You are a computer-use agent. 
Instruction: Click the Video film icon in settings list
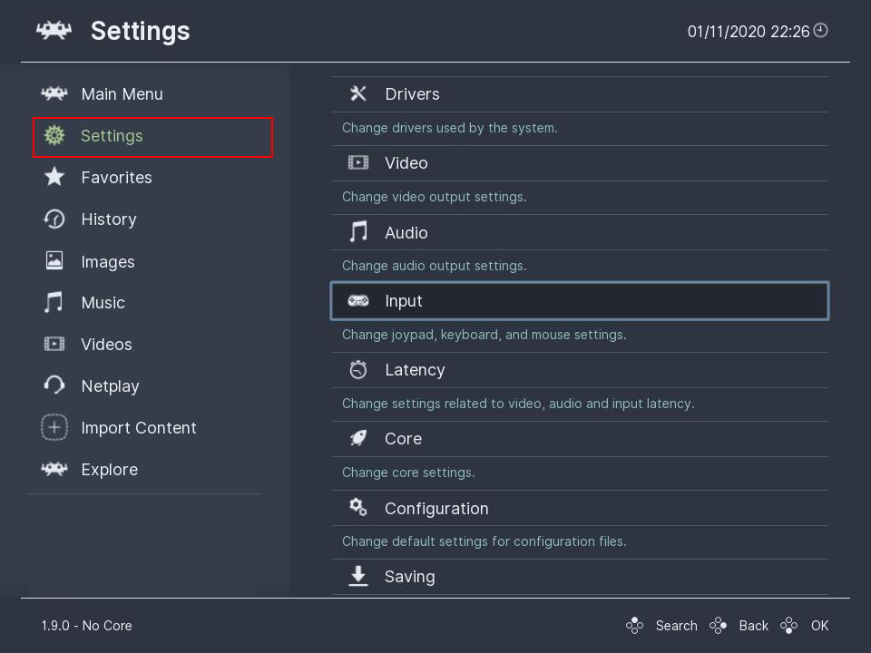click(358, 162)
